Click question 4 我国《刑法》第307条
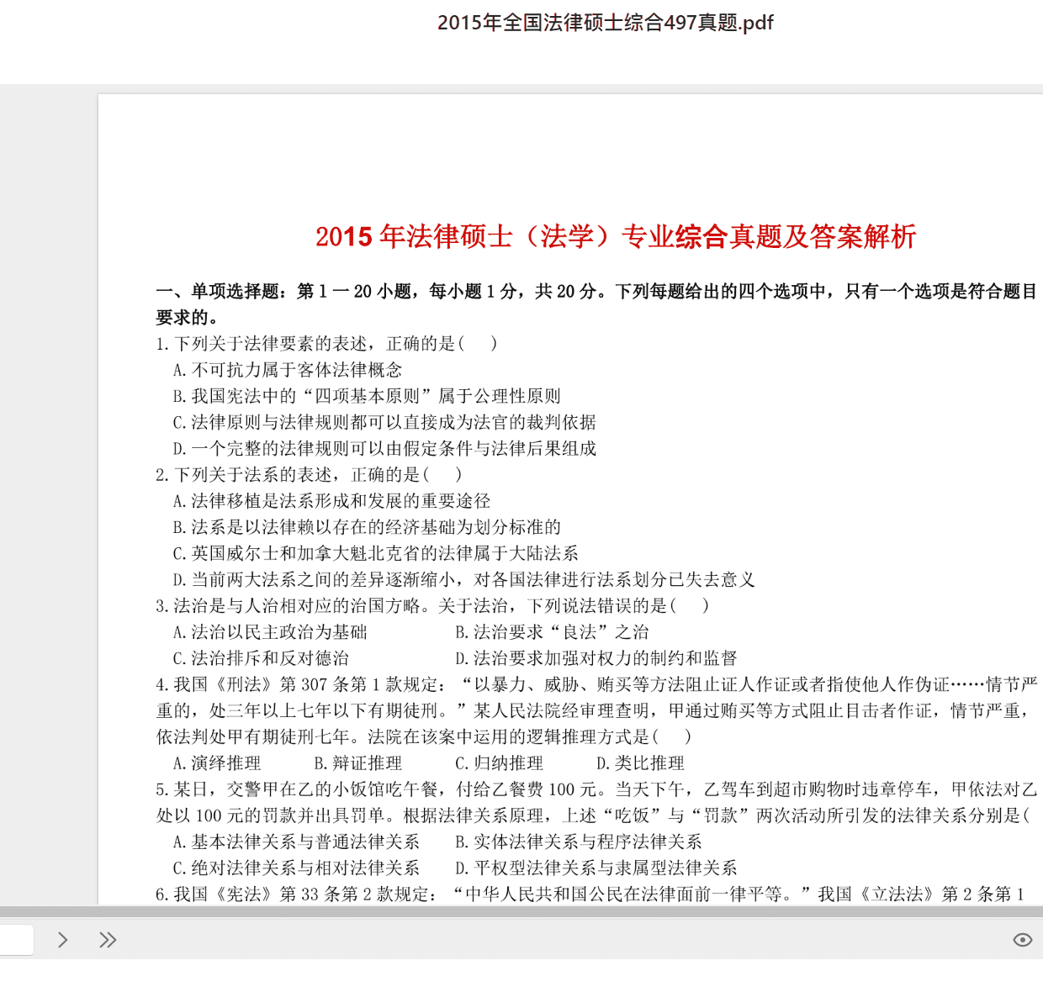1043x992 pixels. [597, 684]
